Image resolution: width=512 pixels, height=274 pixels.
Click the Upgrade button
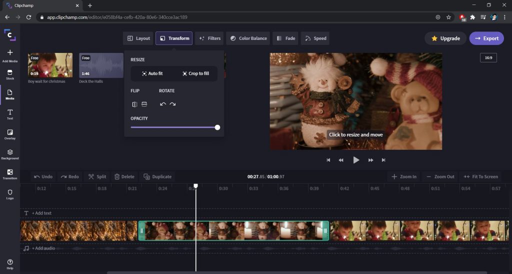[445, 38]
